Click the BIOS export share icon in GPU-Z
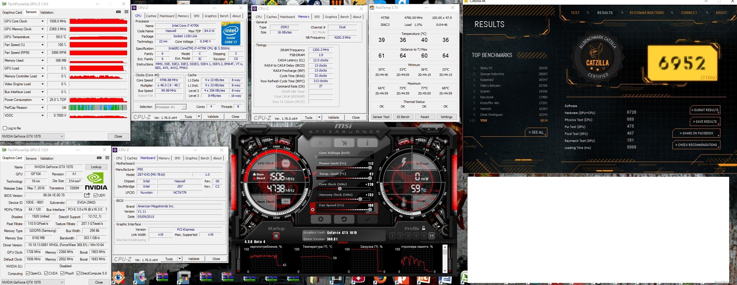 [x=87, y=195]
